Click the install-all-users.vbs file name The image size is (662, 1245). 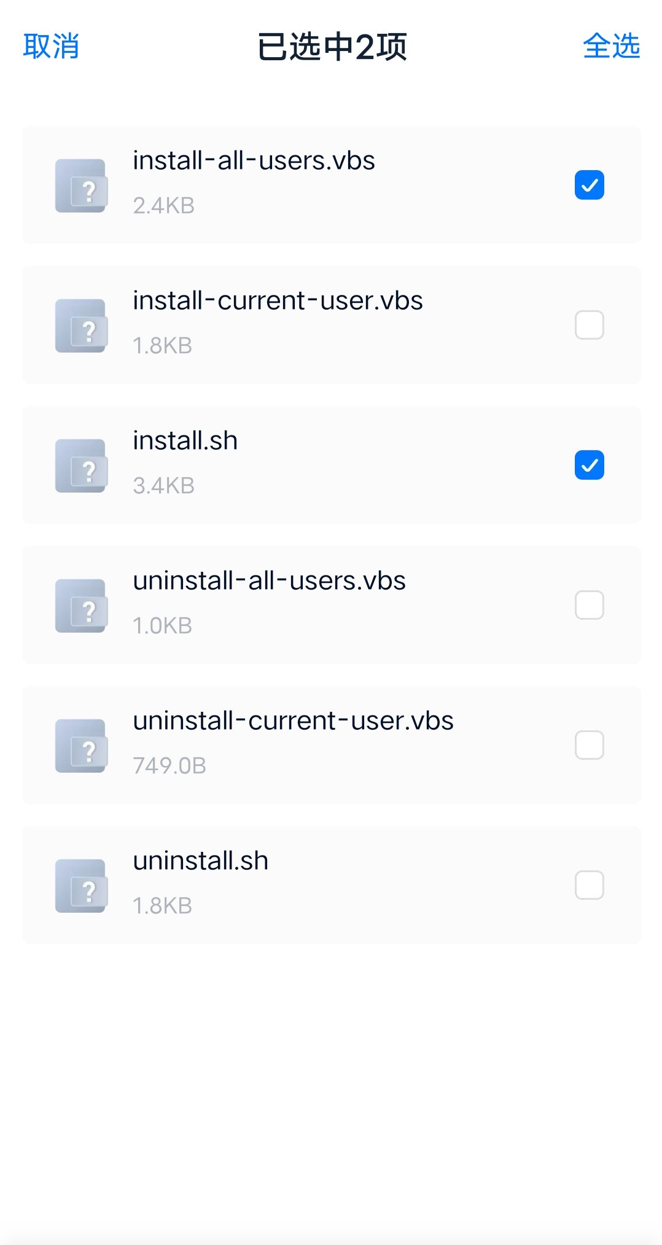[254, 161]
